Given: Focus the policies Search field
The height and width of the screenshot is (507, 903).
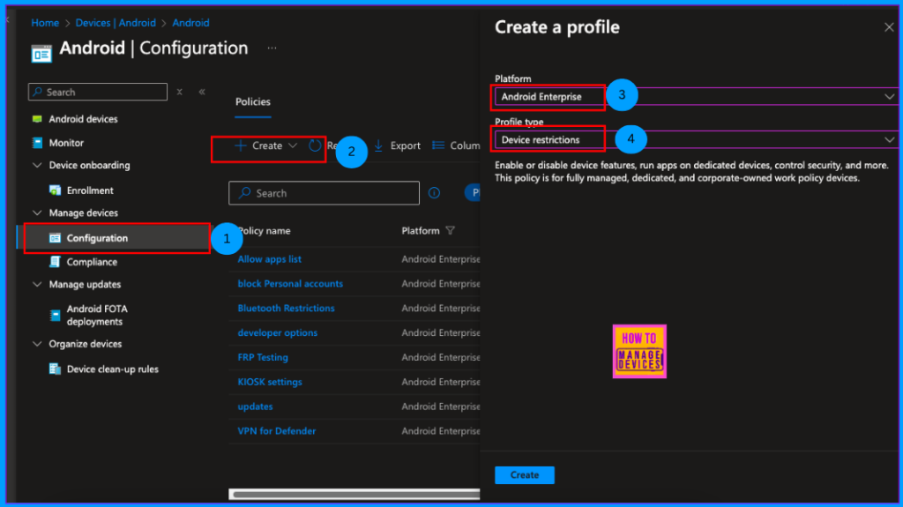Looking at the screenshot, I should tap(325, 193).
